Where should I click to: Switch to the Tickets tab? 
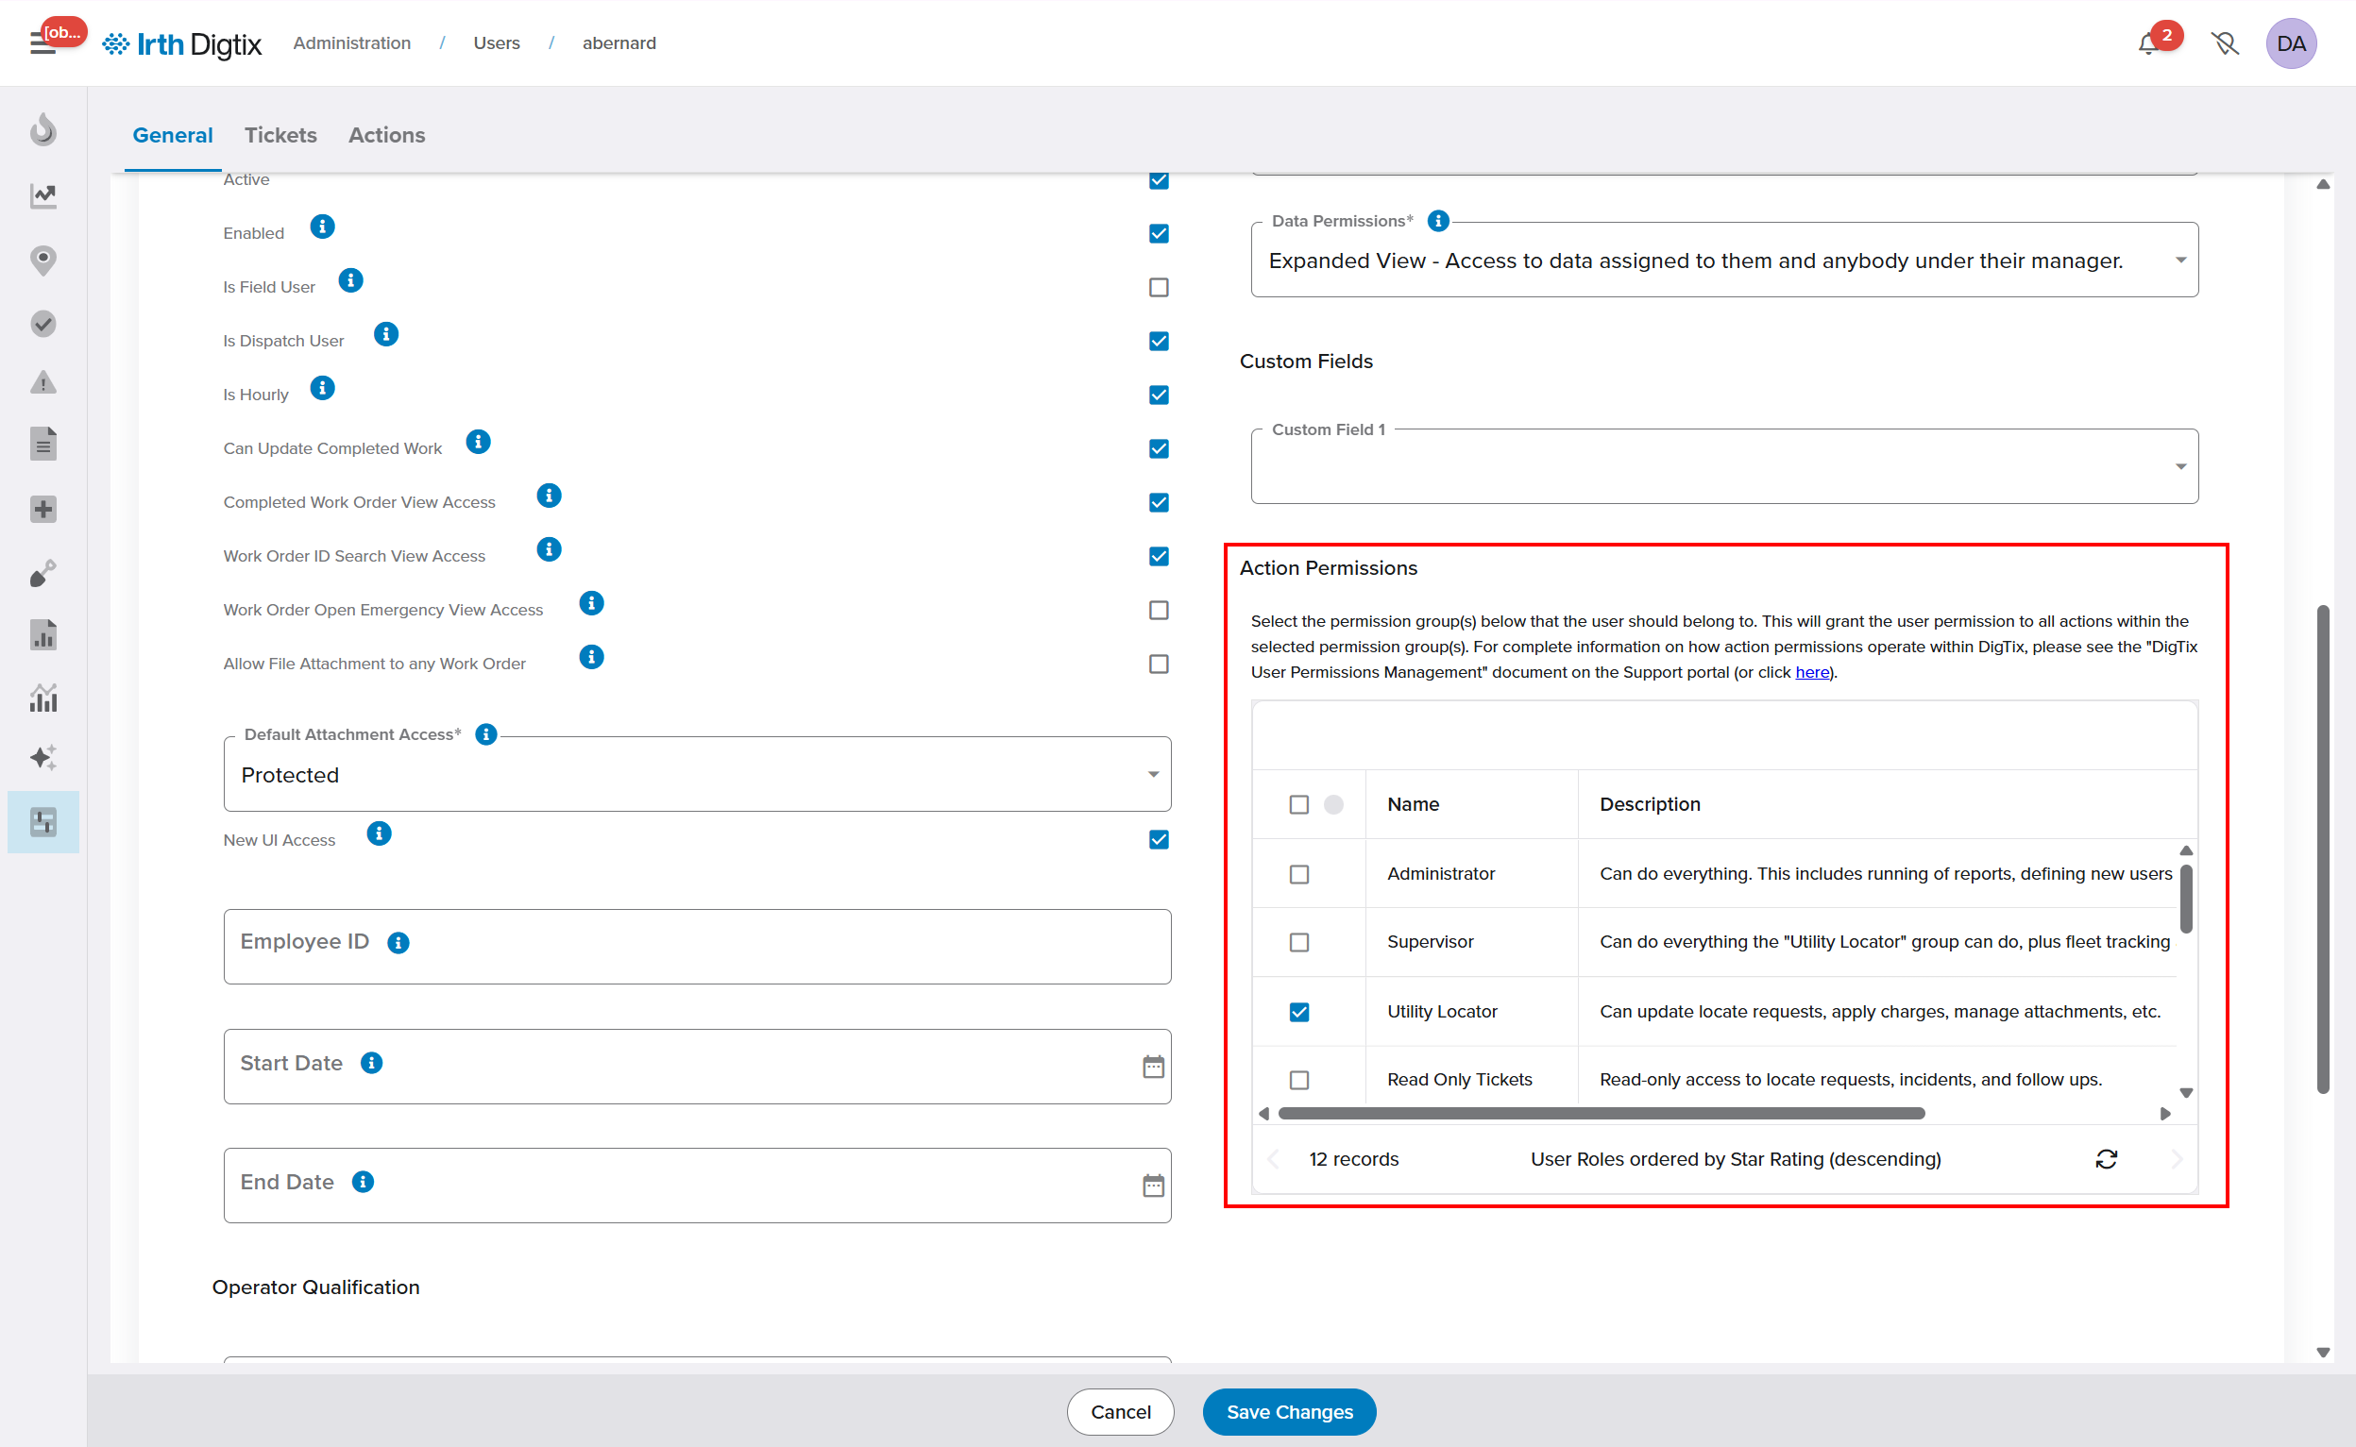point(280,135)
